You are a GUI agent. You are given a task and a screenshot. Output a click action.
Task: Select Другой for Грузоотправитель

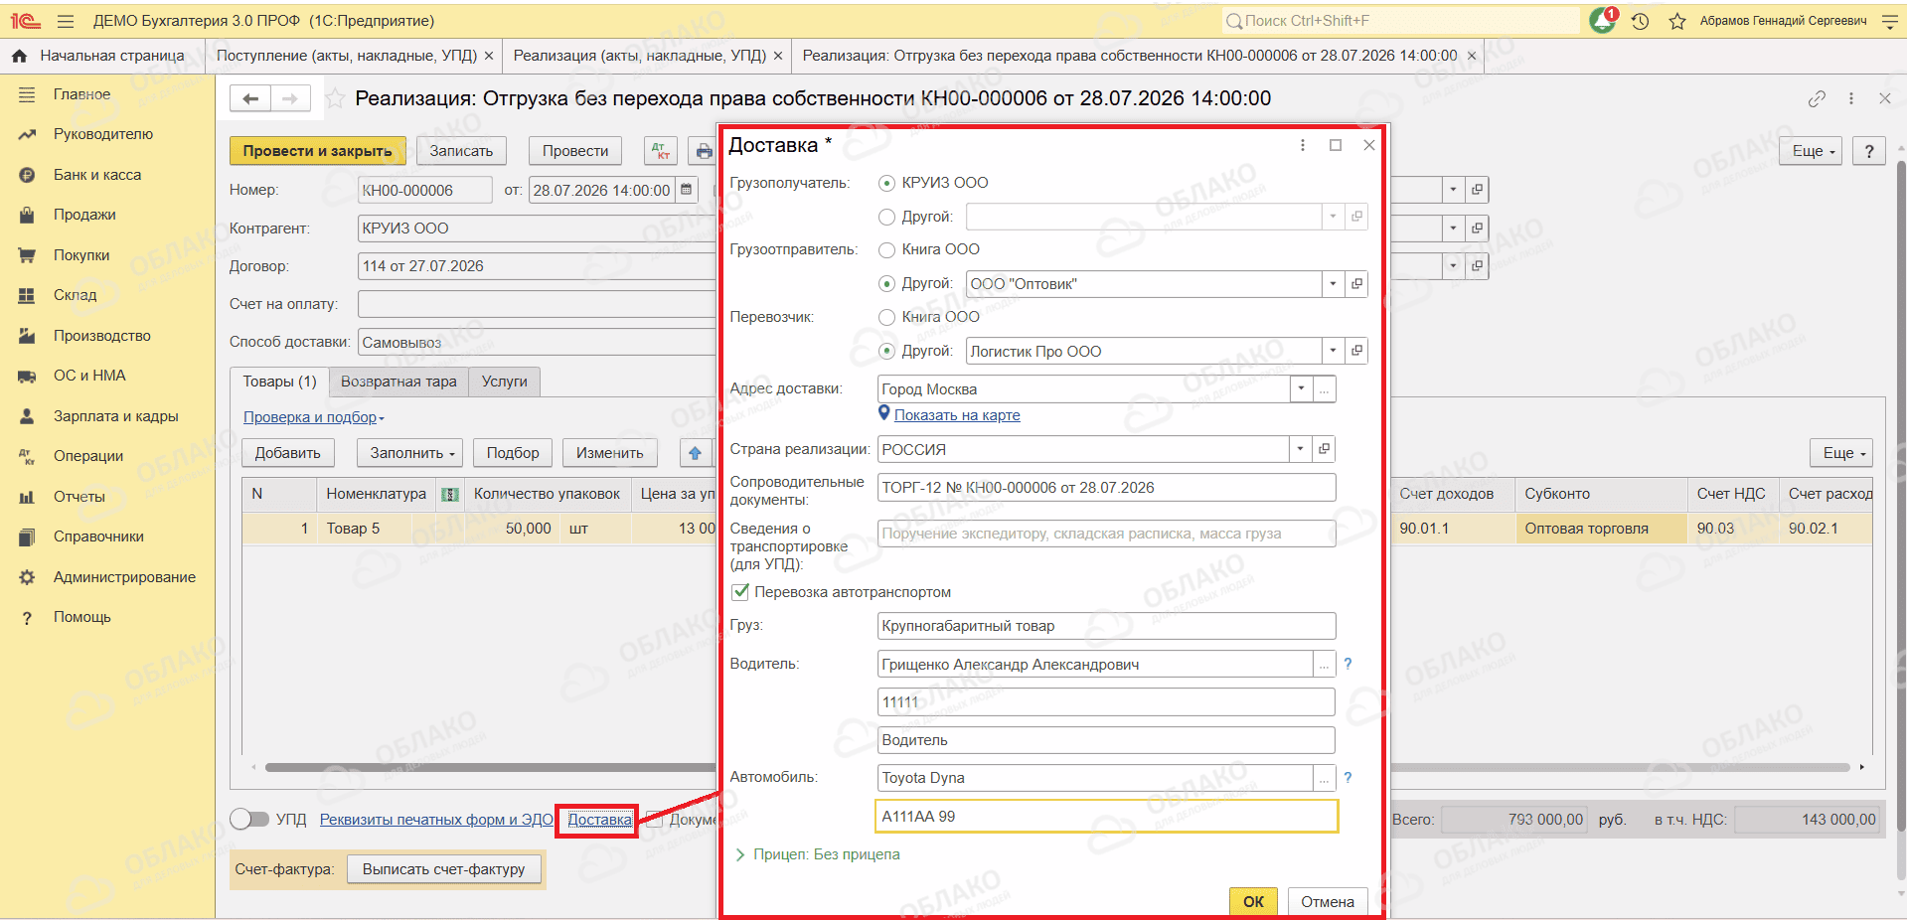click(887, 284)
